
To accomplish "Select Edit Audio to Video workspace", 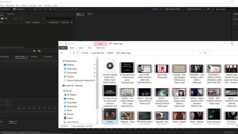I will coord(173,9).
